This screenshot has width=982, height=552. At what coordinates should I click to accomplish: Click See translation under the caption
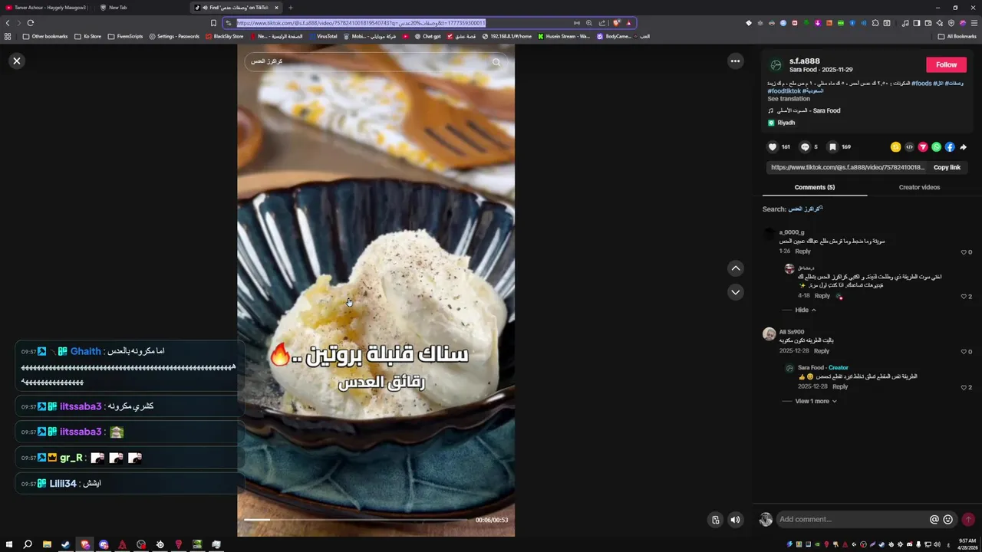tap(789, 99)
